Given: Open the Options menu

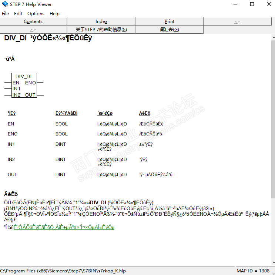Looking at the screenshot, I should click(x=36, y=13).
